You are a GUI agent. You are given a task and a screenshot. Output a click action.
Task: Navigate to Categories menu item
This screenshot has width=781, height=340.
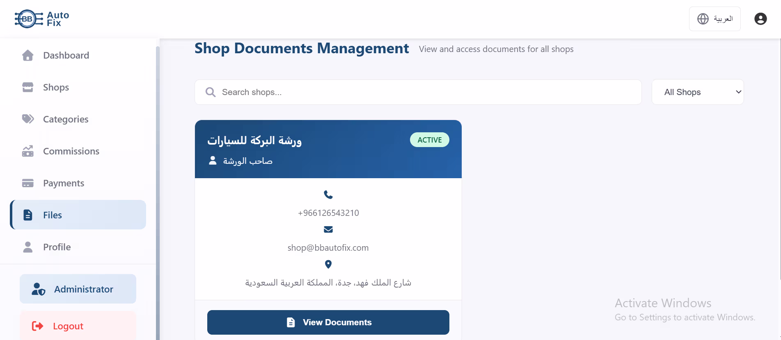(78, 119)
